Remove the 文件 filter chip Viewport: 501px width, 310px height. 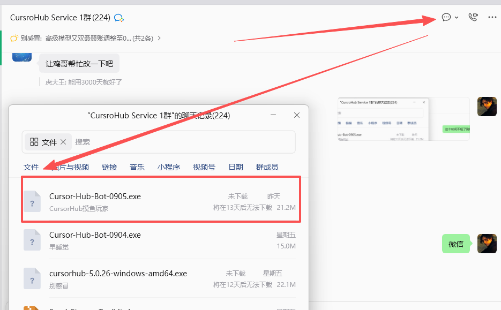[63, 142]
